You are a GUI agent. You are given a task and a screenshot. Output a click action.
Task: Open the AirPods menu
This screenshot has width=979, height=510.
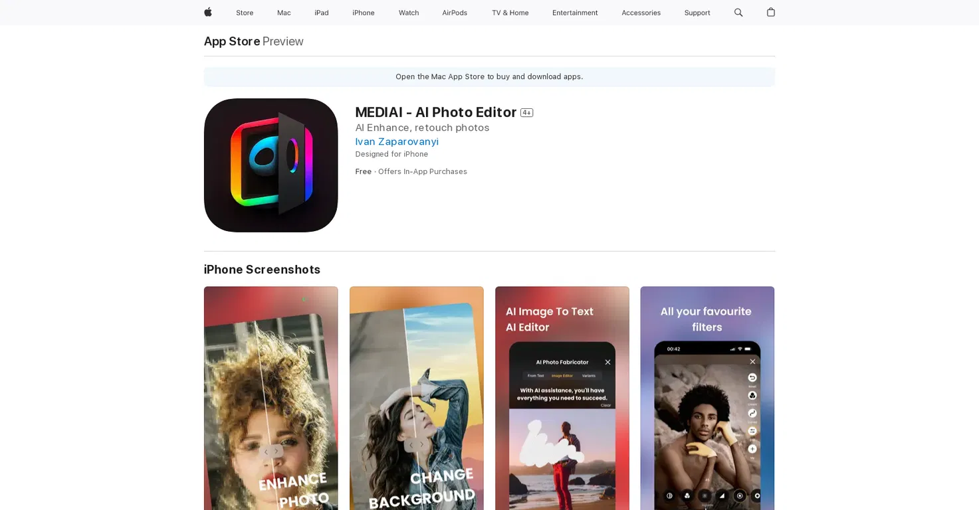455,13
